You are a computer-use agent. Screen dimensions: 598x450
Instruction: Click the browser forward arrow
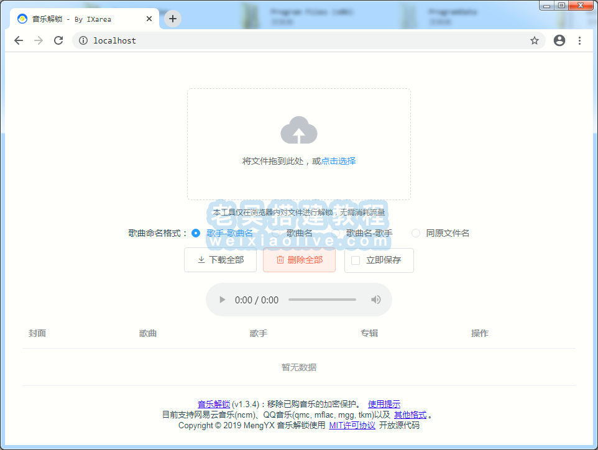pos(39,40)
